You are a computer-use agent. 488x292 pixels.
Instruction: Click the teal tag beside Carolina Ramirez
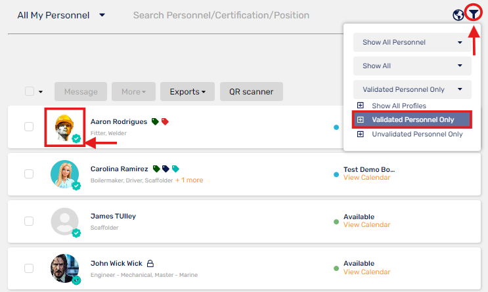coord(175,169)
